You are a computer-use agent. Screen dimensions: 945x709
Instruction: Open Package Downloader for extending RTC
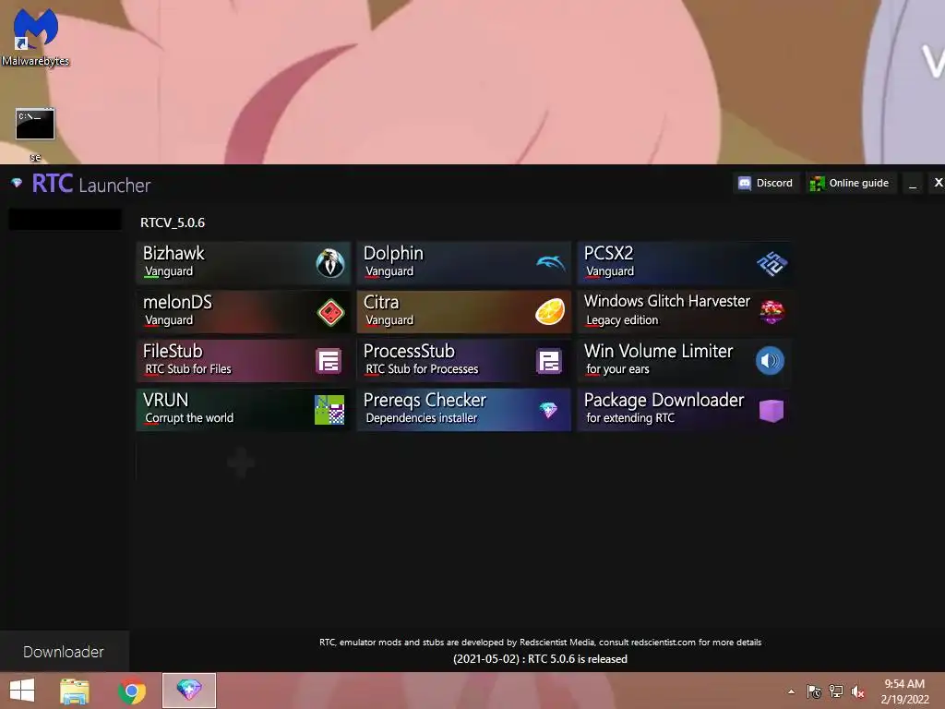pos(685,409)
